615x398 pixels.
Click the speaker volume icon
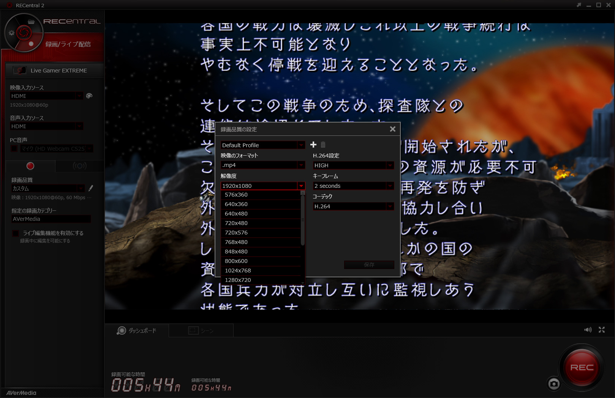click(x=588, y=330)
